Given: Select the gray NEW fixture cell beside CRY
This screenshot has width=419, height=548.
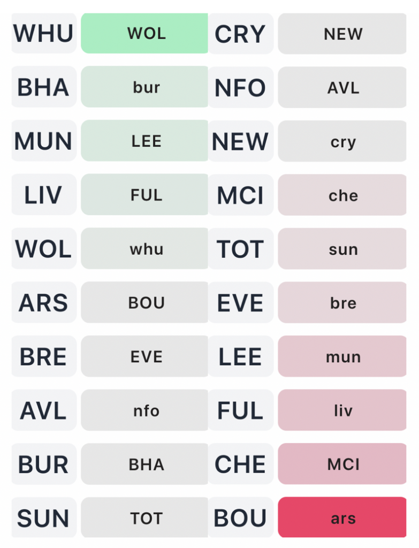Looking at the screenshot, I should [x=342, y=34].
